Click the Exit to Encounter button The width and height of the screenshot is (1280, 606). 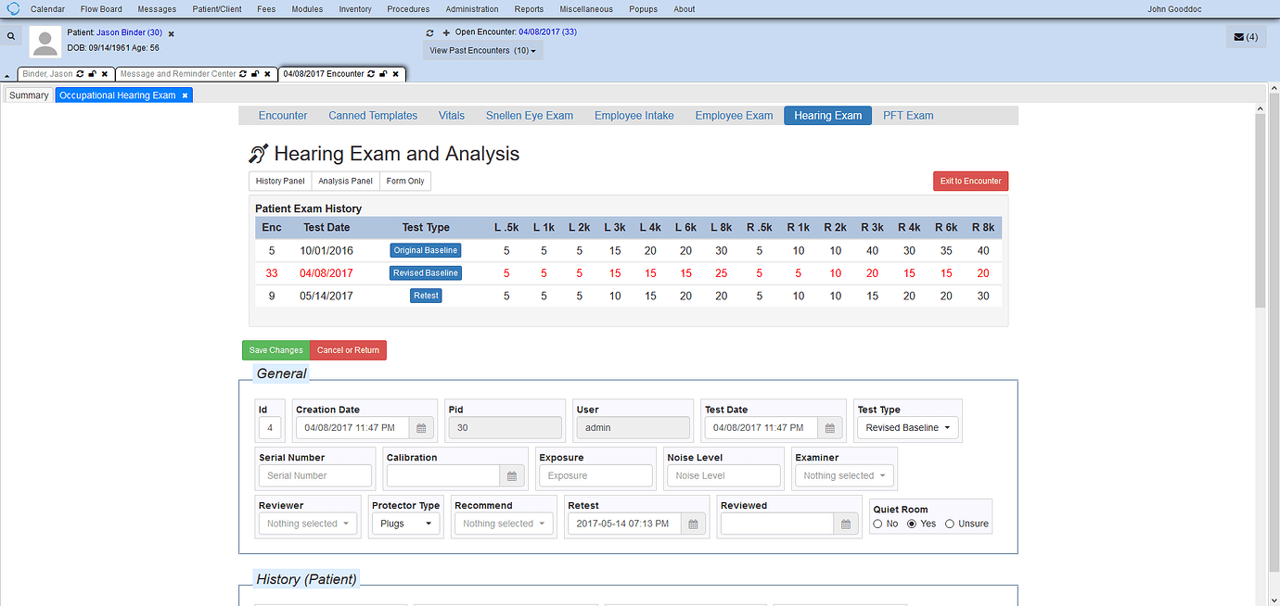[x=970, y=181]
